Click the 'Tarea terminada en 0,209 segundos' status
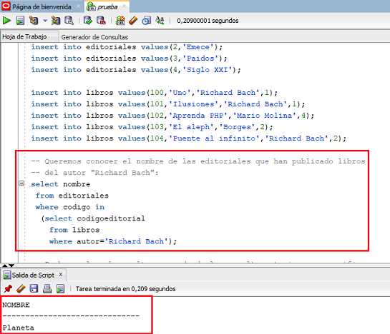Viewport: 390px width, 334px height. pyautogui.click(x=126, y=289)
